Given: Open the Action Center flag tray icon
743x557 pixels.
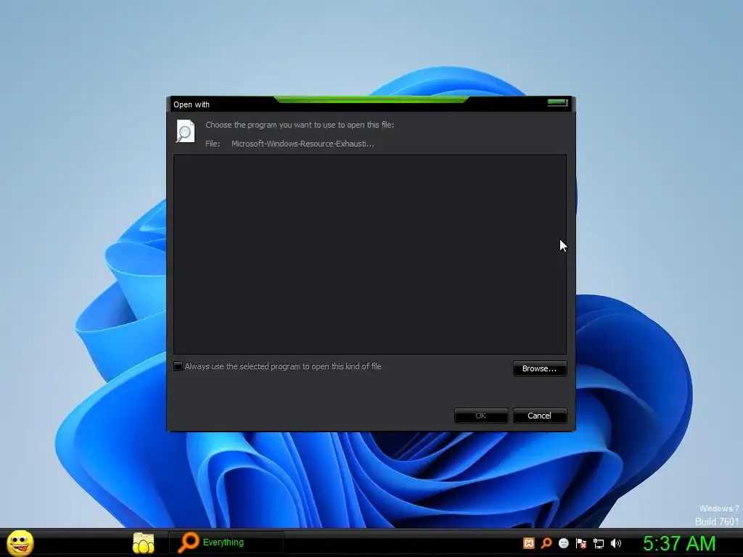Looking at the screenshot, I should tap(581, 543).
